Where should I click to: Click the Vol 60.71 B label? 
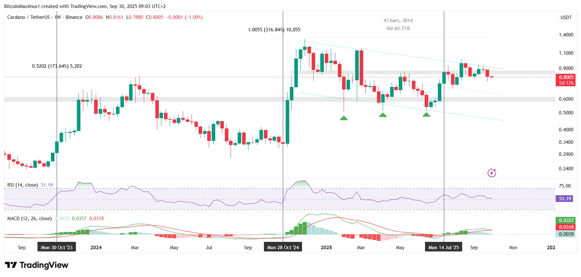pos(398,28)
